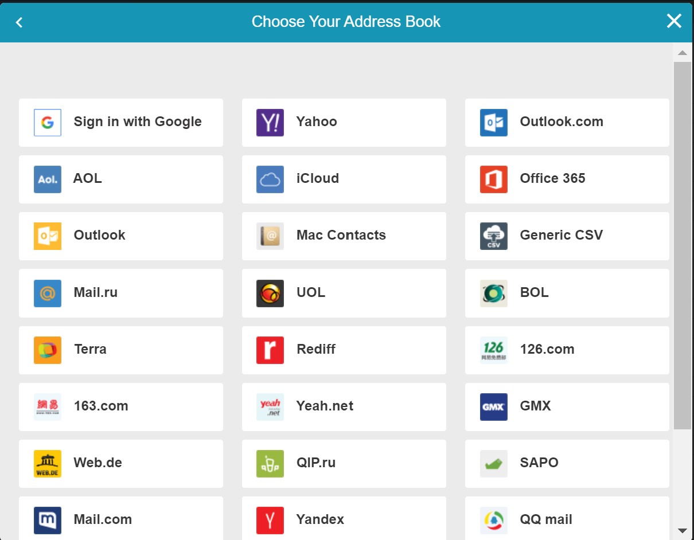Click the yellow Outlook icon
This screenshot has width=694, height=540.
tap(48, 236)
